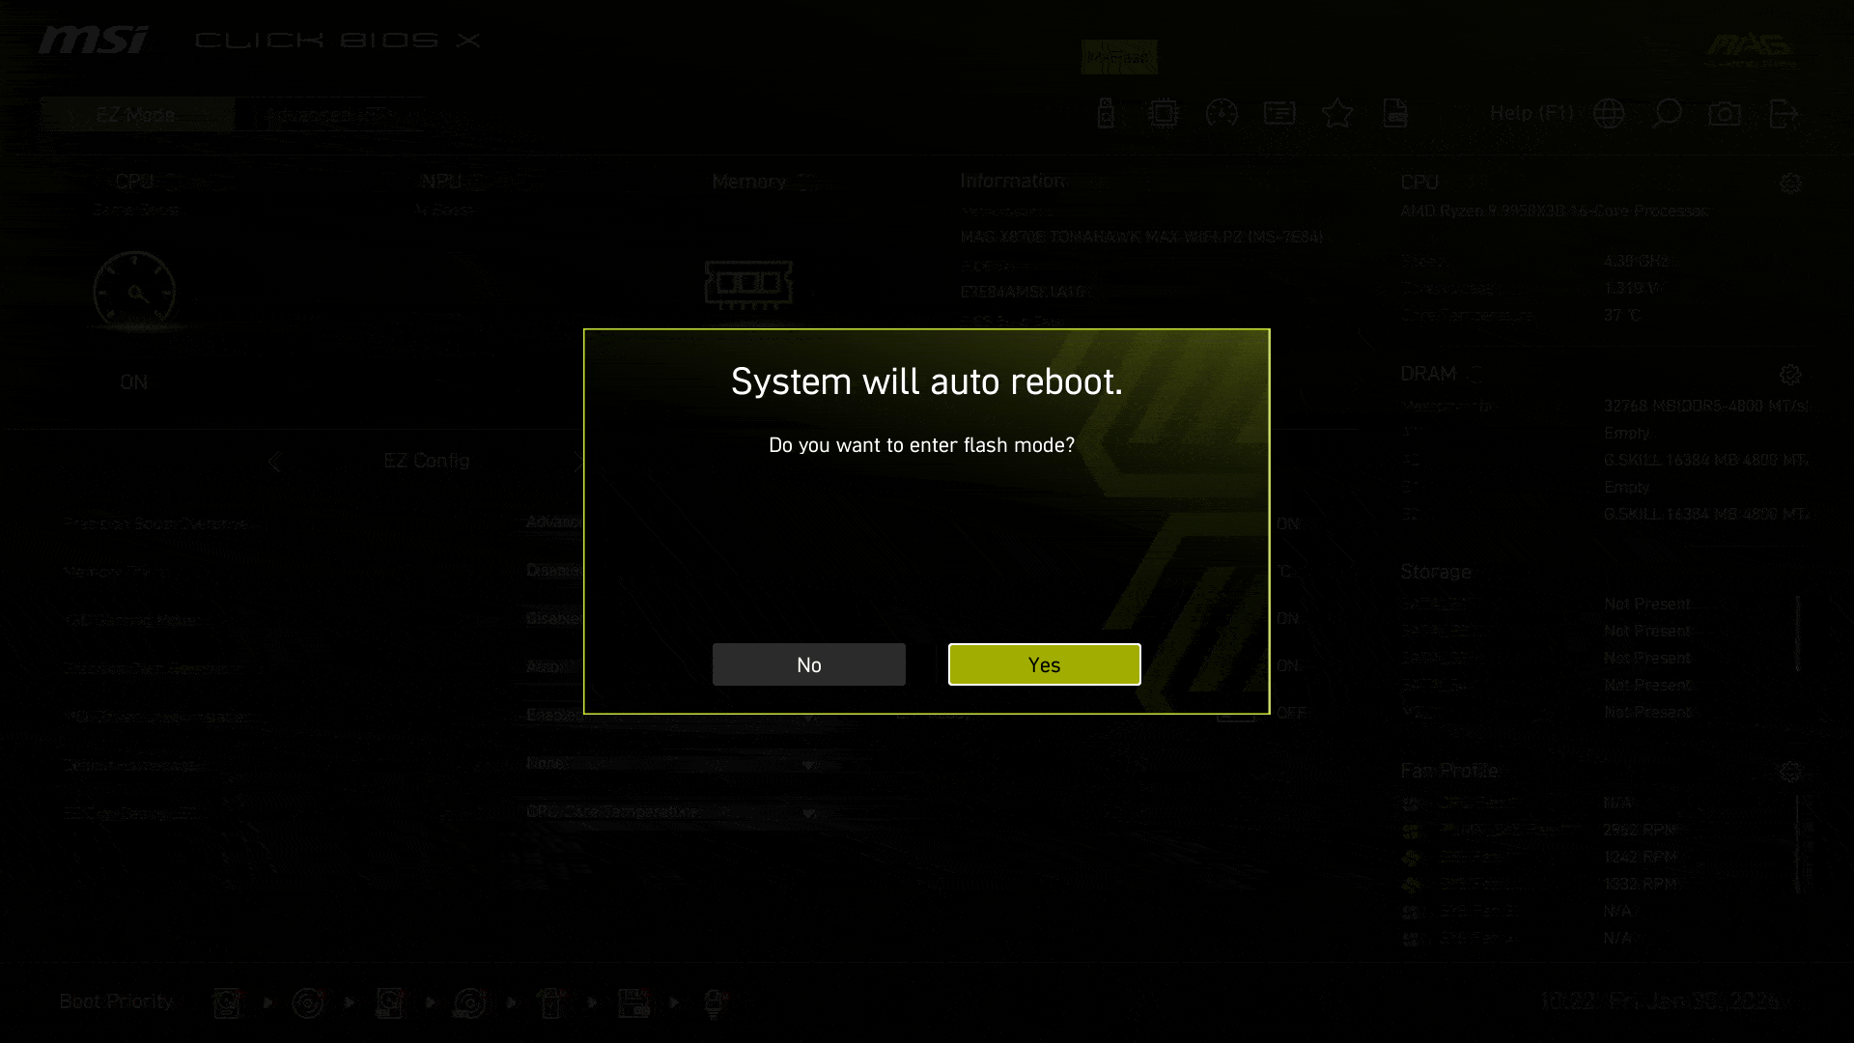The height and width of the screenshot is (1043, 1854).
Task: Open the search magnifier icon
Action: 1667,114
